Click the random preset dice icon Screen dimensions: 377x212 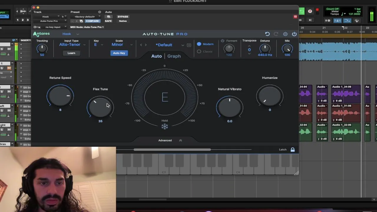click(x=189, y=45)
